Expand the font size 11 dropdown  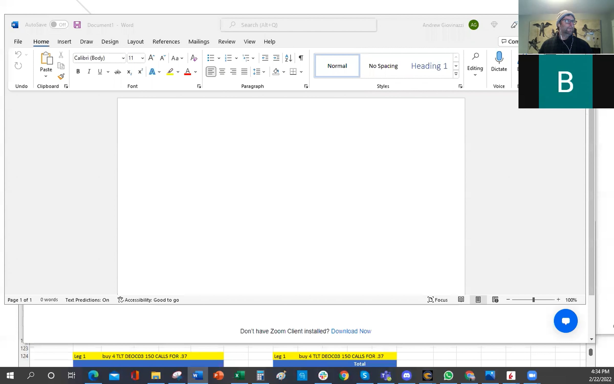[142, 58]
